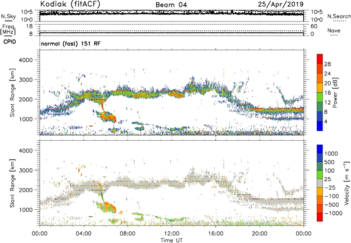351x243 pixels.
Task: Click the 08:00 time tick label
Action: [x=128, y=234]
